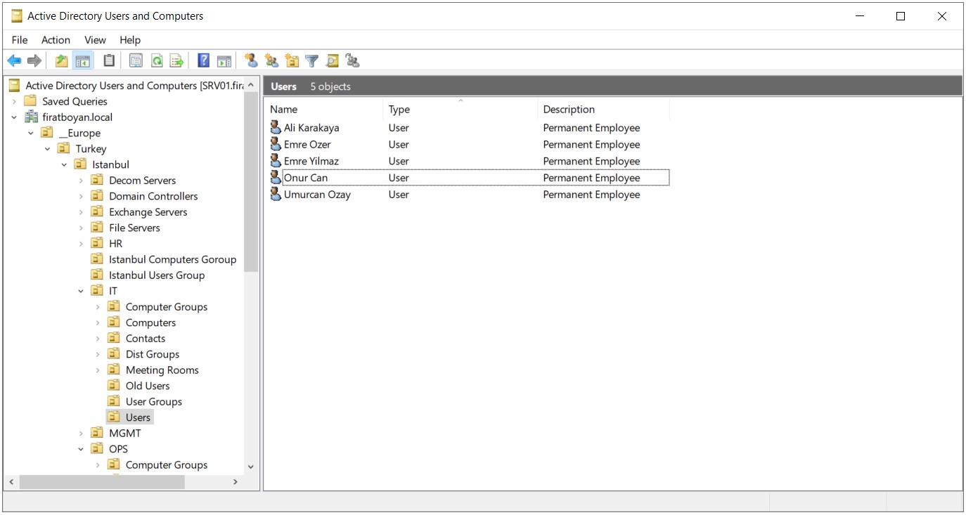Viewport: 966px width, 515px height.
Task: Expand the Decom Servers node
Action: pos(81,181)
